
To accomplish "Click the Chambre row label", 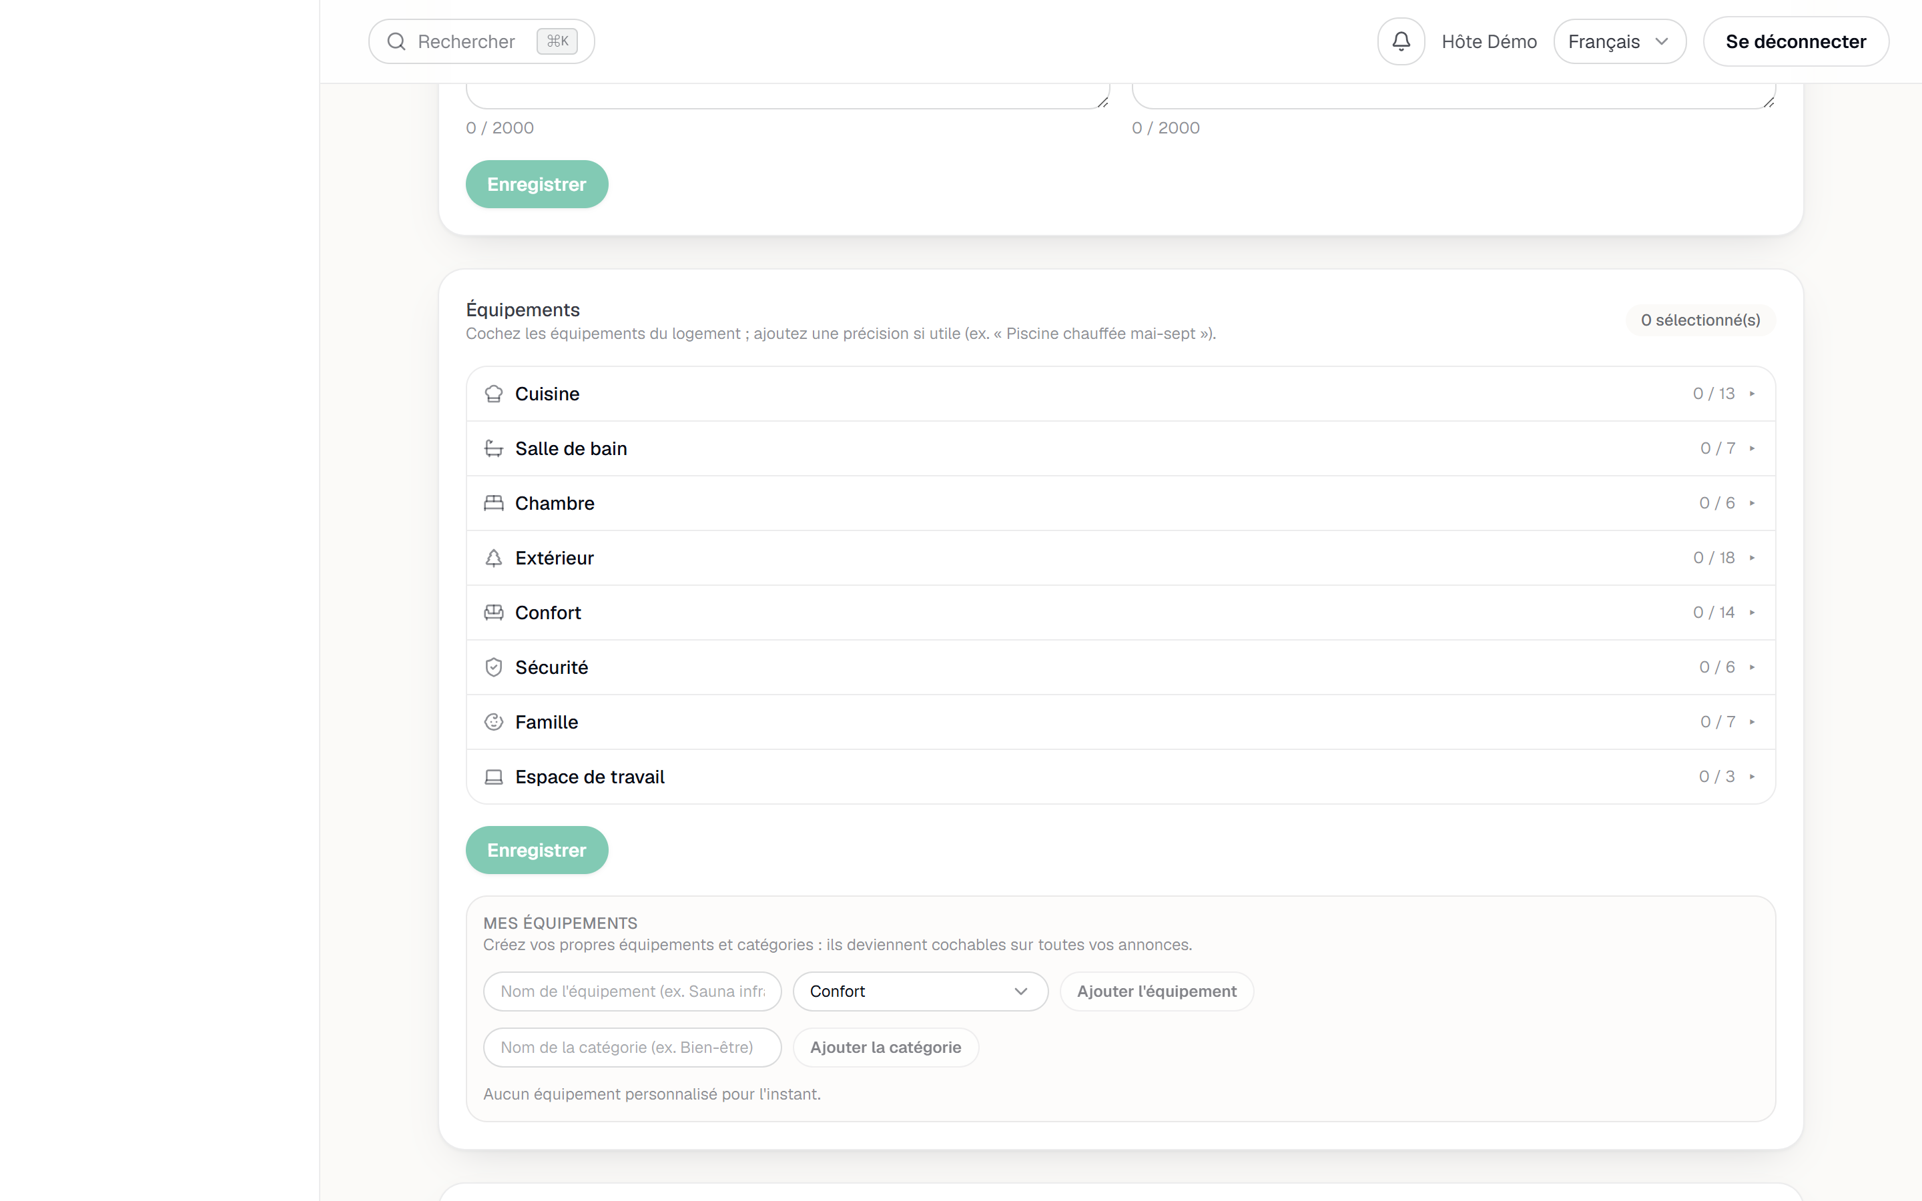I will tap(555, 504).
